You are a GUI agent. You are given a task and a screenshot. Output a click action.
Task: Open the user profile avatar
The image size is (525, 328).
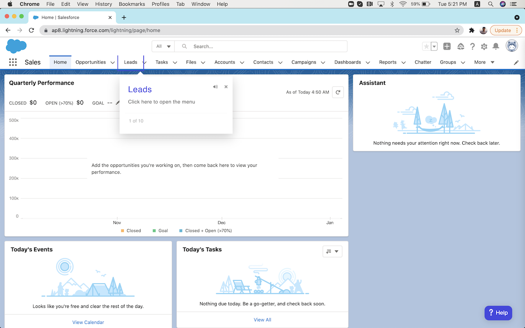[511, 46]
